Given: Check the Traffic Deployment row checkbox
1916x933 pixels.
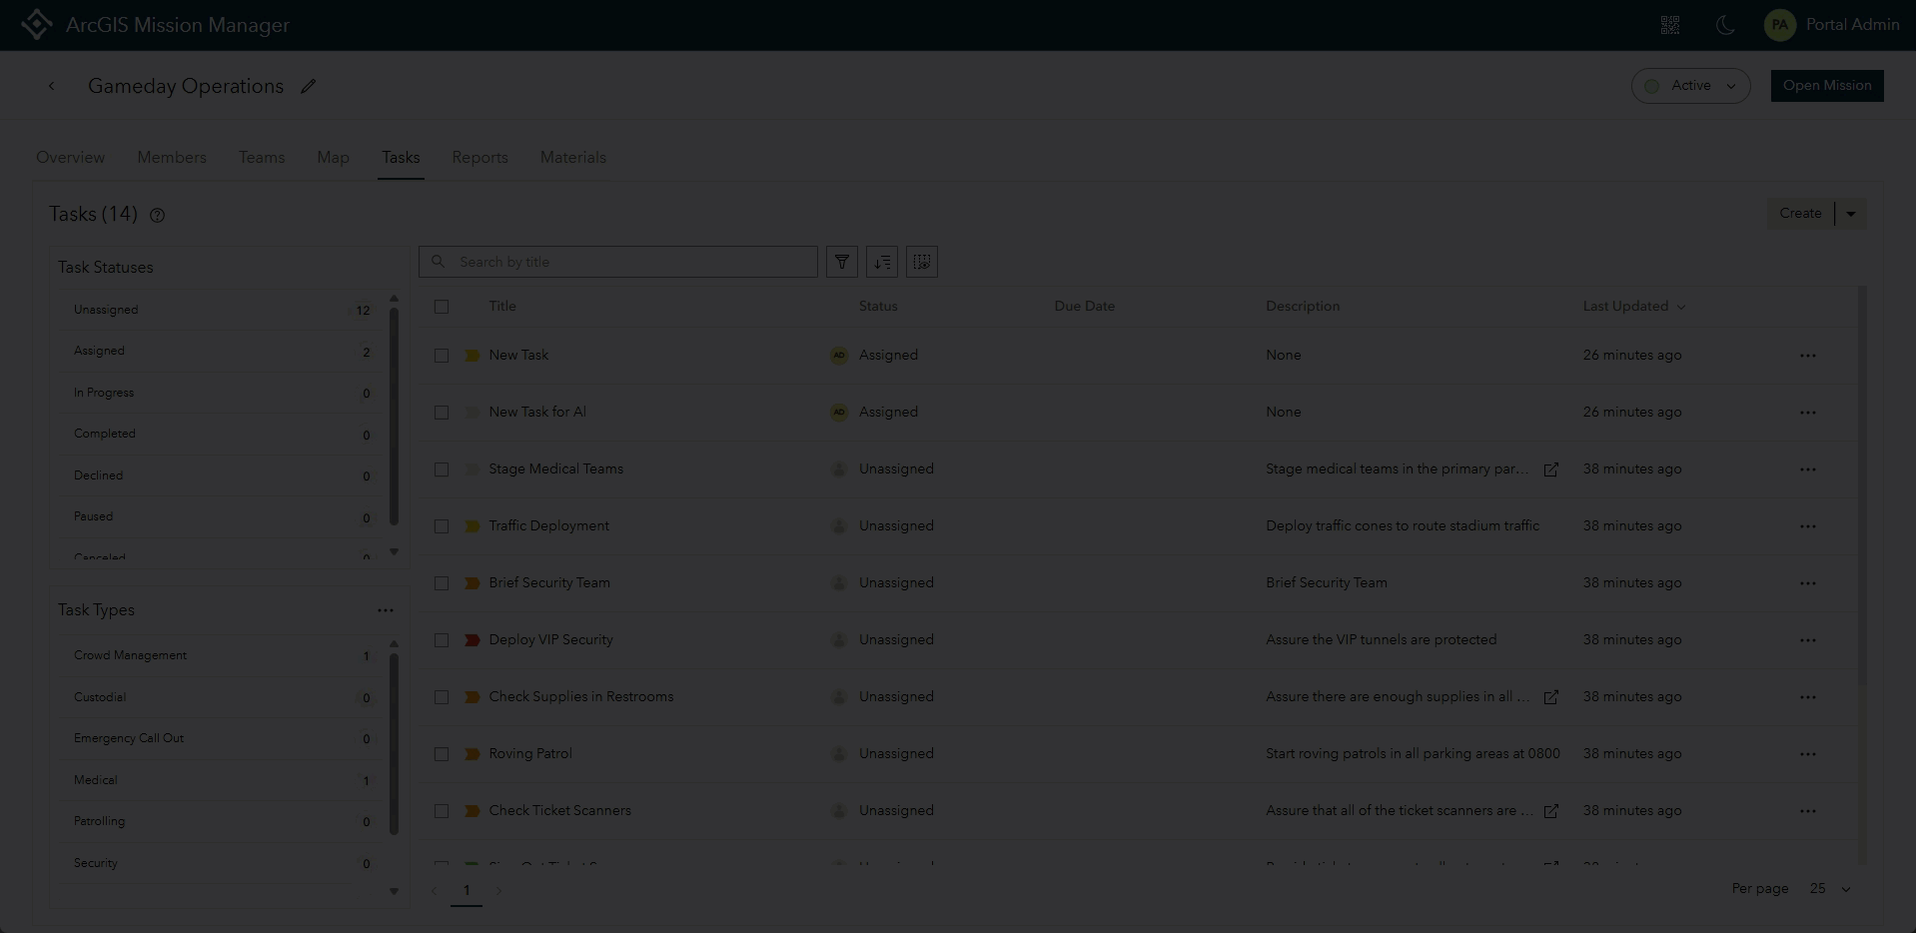Looking at the screenshot, I should click(442, 526).
